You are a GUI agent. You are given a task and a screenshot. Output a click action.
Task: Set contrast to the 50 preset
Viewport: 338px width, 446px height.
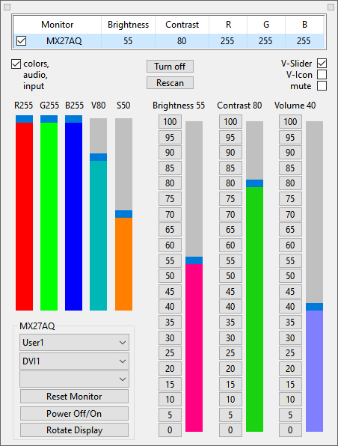230,276
